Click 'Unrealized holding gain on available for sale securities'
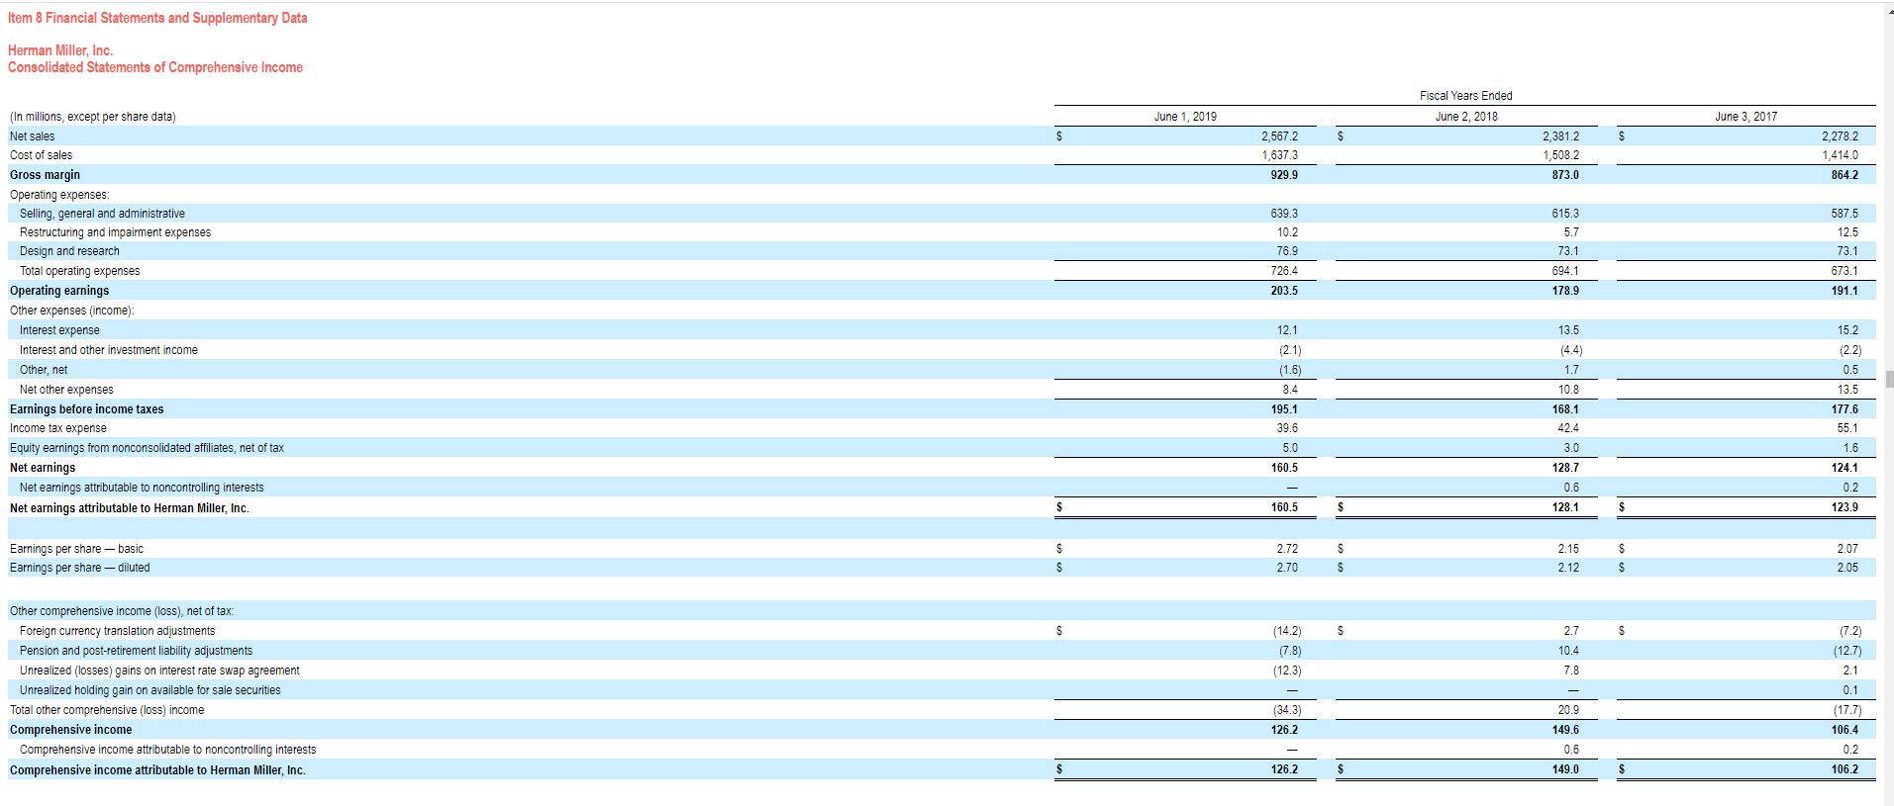 (x=150, y=690)
